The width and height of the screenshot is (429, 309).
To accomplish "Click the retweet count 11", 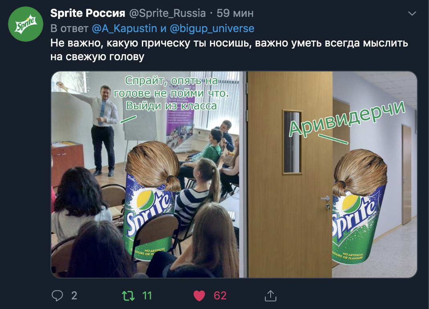I will click(x=147, y=296).
